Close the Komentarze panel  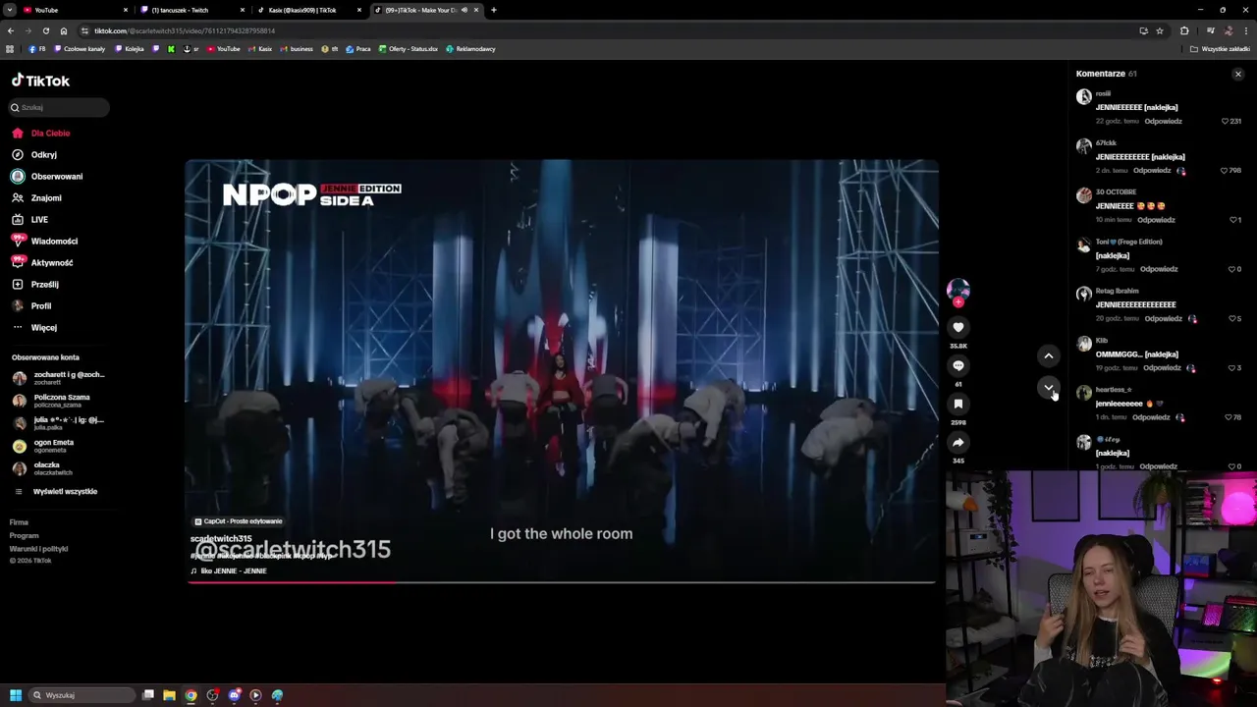(x=1238, y=74)
